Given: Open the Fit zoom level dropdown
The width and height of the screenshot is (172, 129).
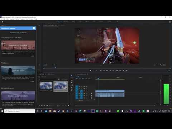Looking at the screenshot, I should [x=54, y=65].
